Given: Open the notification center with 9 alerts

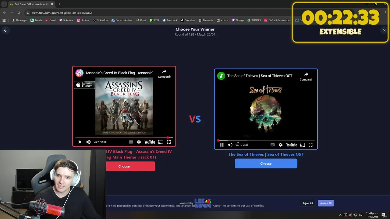Looking at the screenshot, I should (384, 215).
